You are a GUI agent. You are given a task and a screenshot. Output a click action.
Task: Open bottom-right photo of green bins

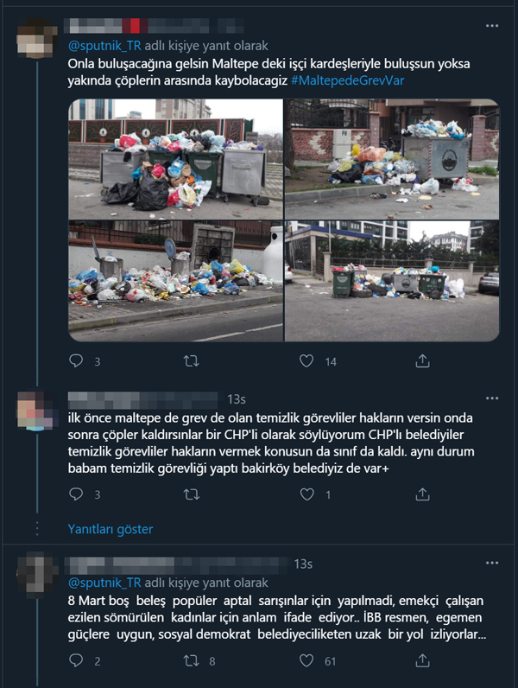(392, 281)
